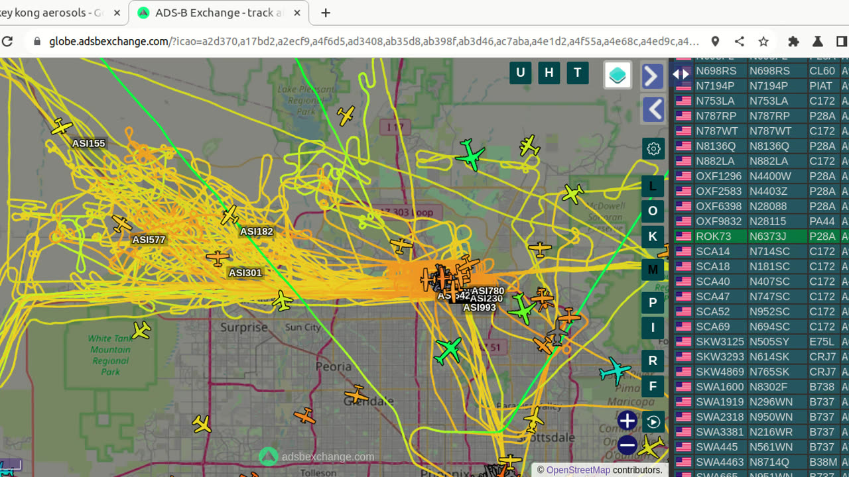Click the address bar URL field
The height and width of the screenshot is (477, 849).
[375, 41]
